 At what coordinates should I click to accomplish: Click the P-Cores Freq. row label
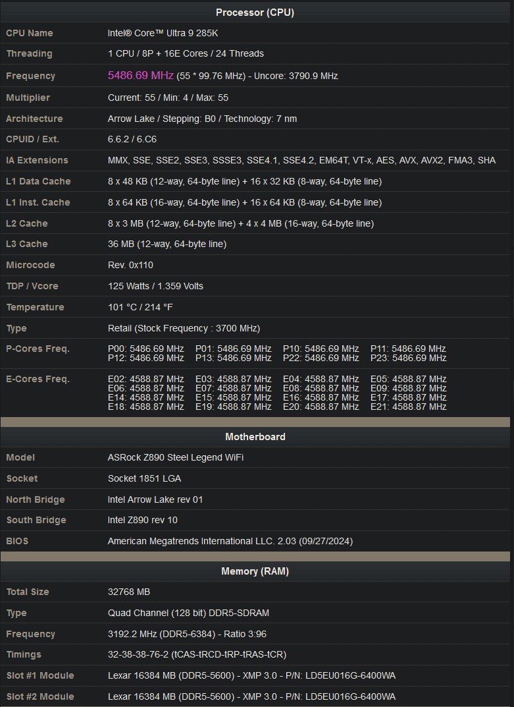pos(38,349)
